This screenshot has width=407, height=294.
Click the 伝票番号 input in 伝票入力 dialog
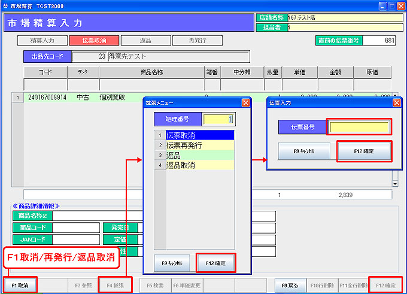pyautogui.click(x=359, y=127)
